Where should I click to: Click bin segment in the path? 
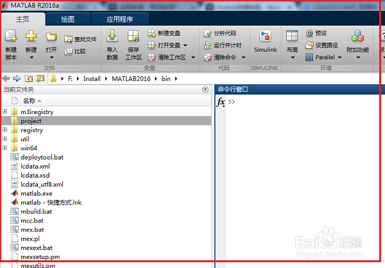tap(166, 79)
